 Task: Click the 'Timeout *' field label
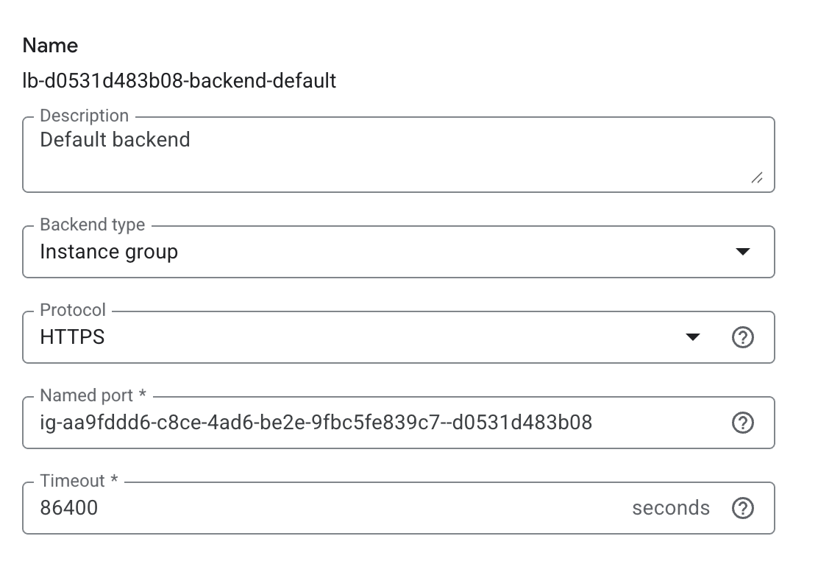pyautogui.click(x=79, y=482)
